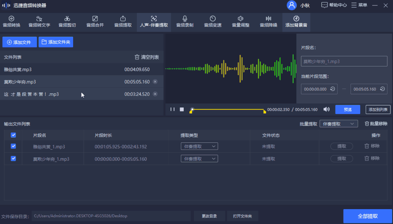Image resolution: width=393 pixels, height=224 pixels.
Task: Remove 雅俗共赏_1.mp3 via 移除
Action: pyautogui.click(x=372, y=146)
